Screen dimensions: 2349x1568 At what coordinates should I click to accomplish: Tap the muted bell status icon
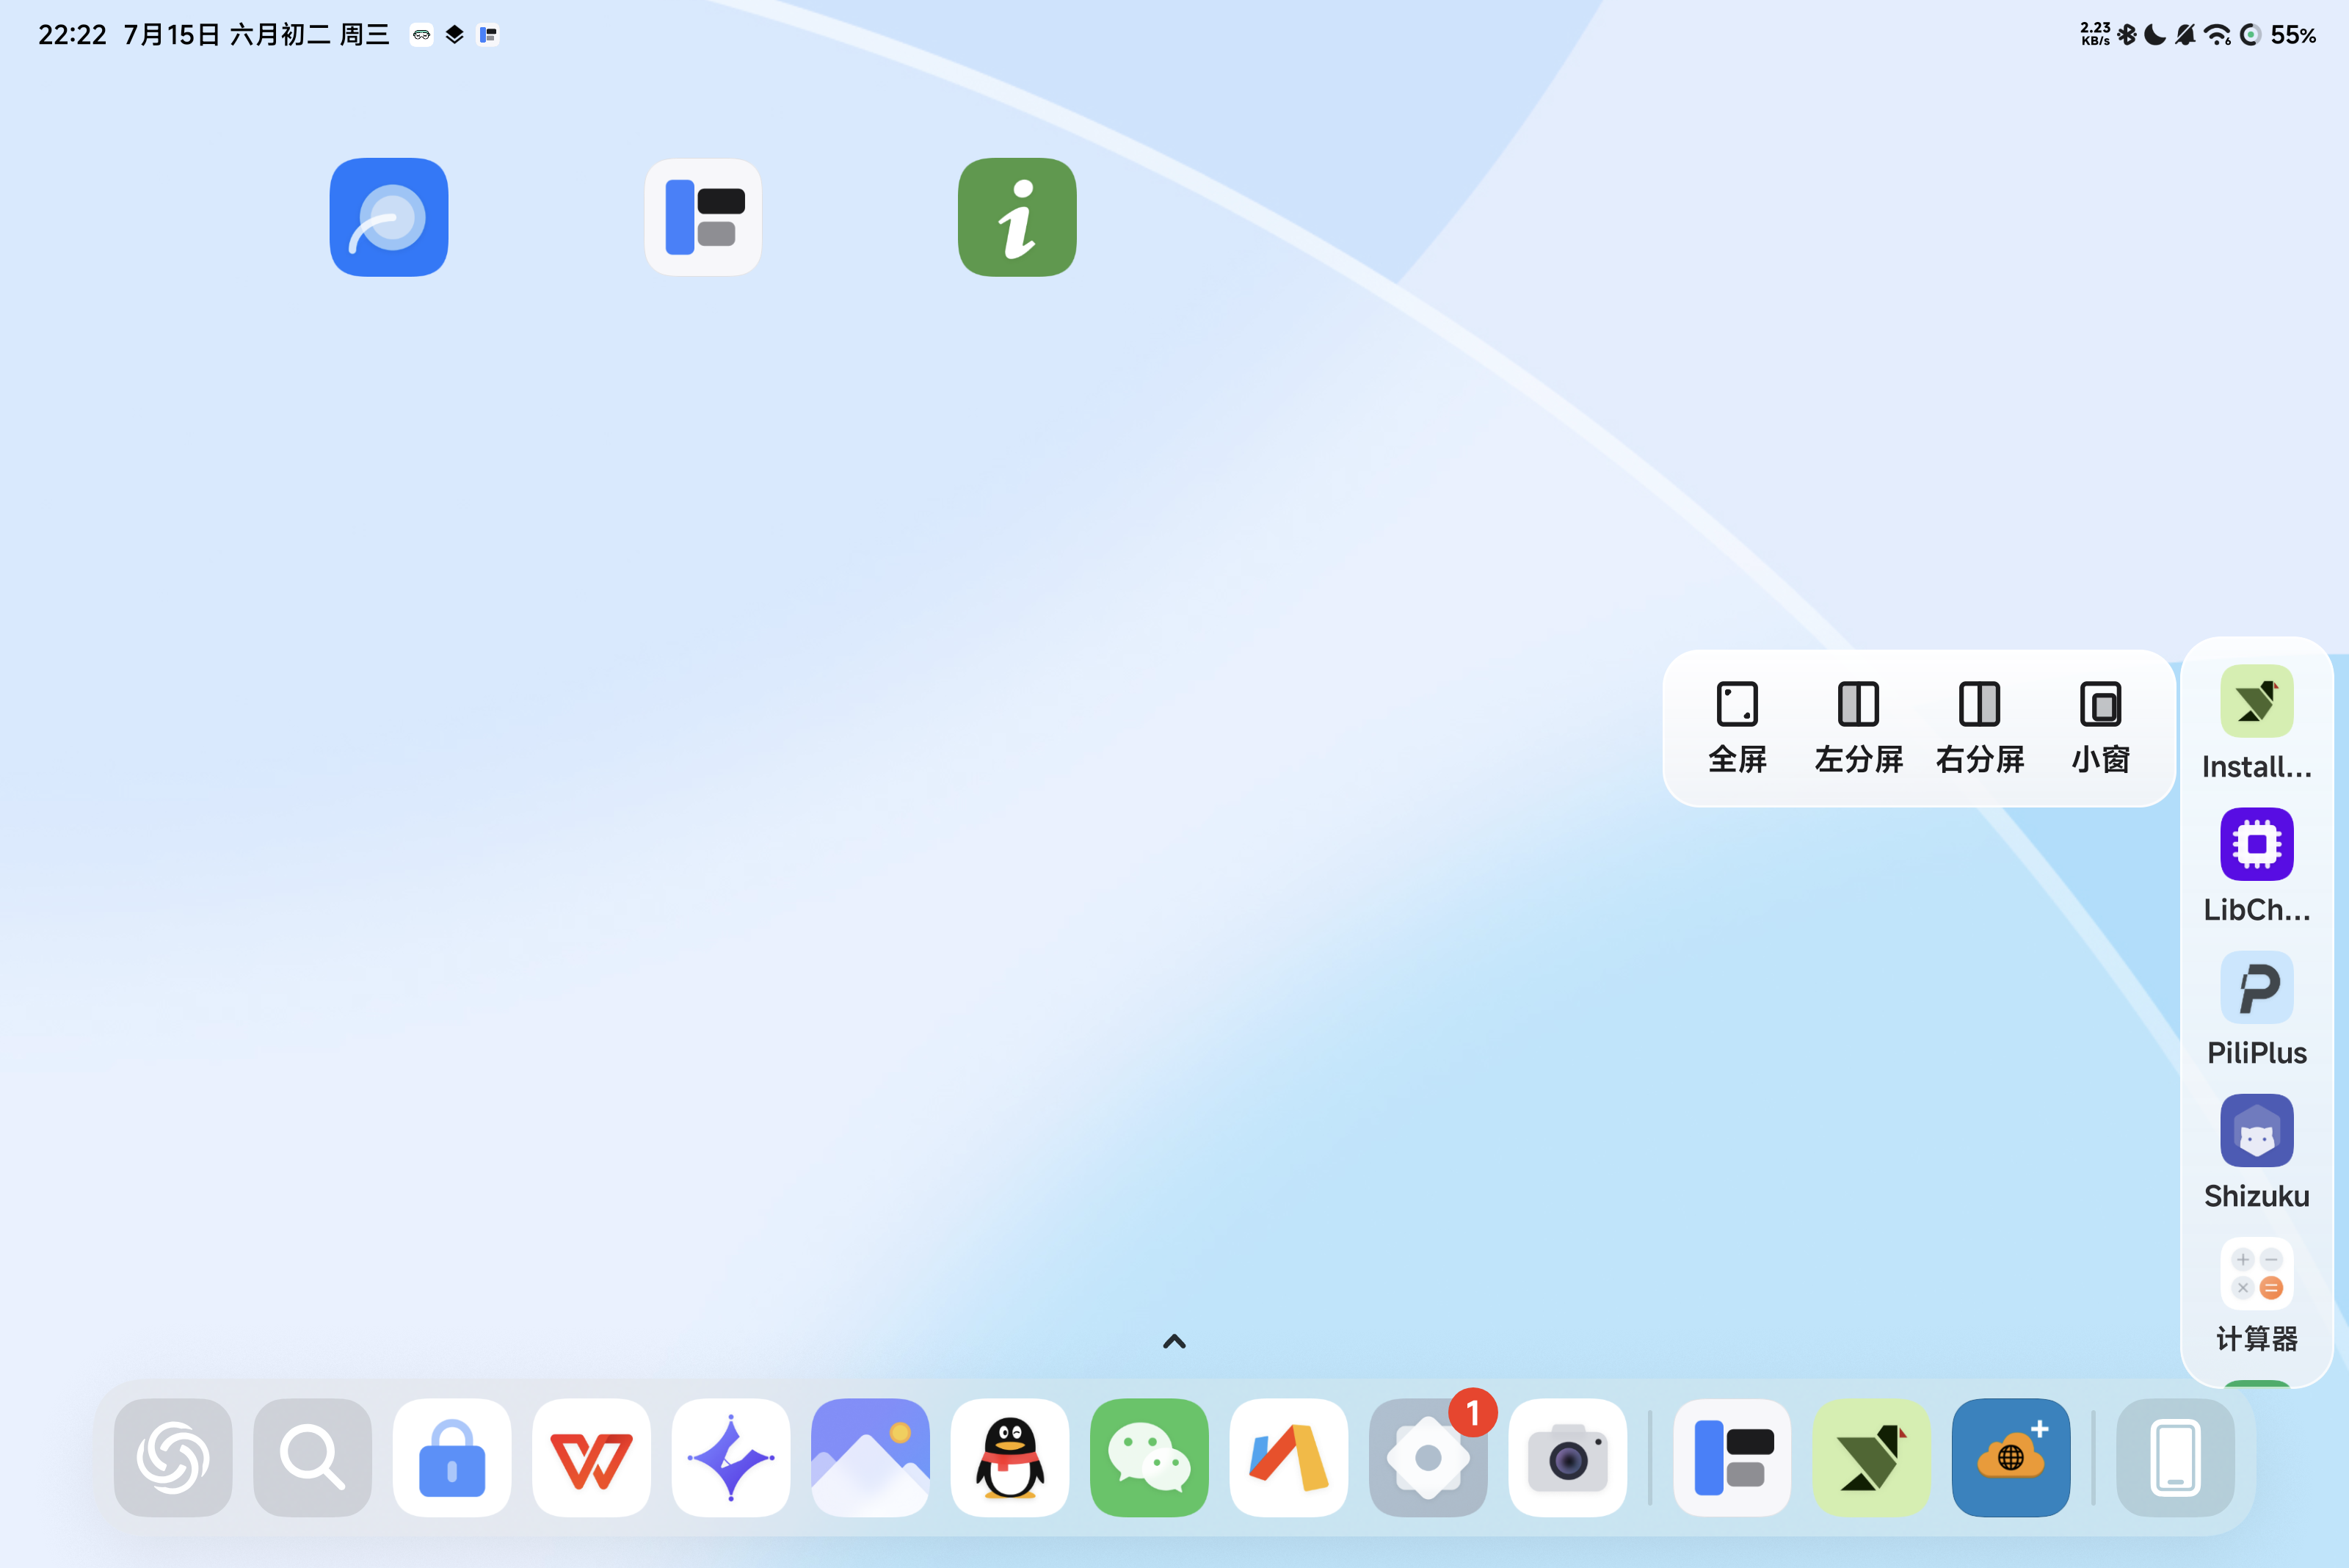coord(2185,35)
